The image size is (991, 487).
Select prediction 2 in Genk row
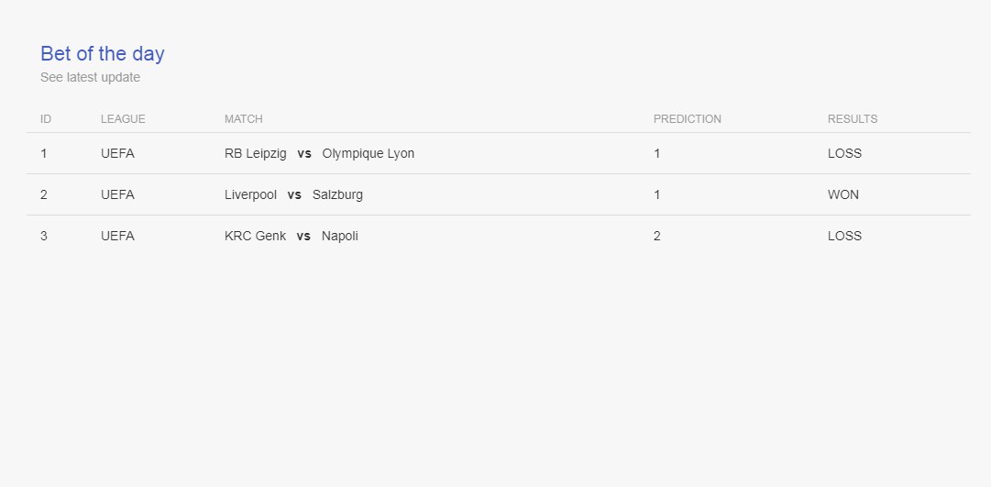pyautogui.click(x=657, y=236)
